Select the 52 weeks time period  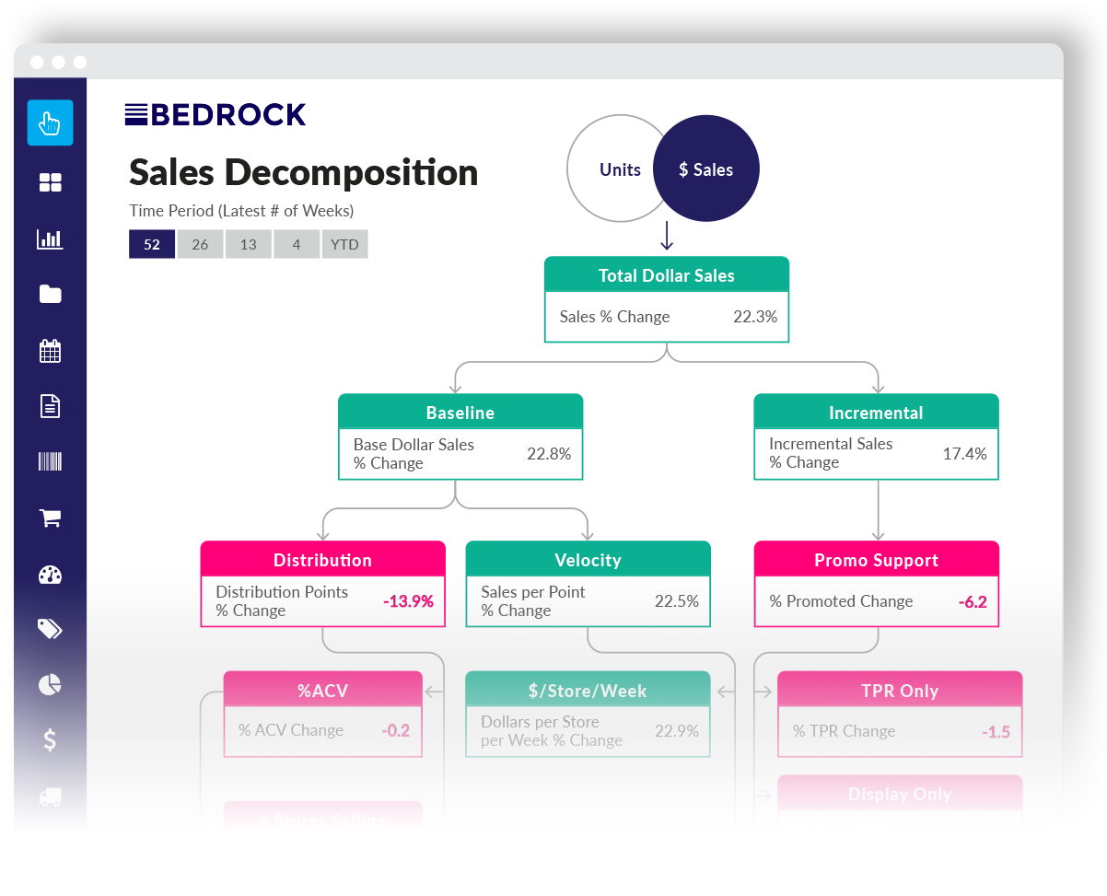coord(152,244)
